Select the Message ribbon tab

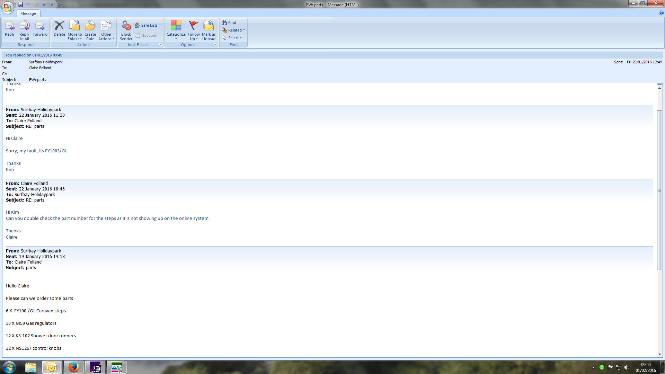28,14
